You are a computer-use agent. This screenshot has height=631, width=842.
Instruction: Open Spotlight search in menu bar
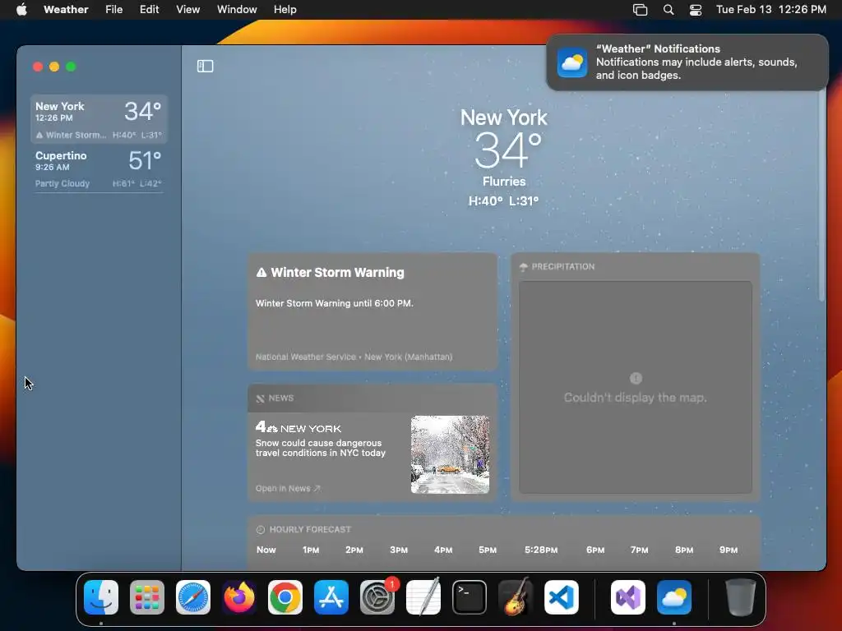[x=669, y=10]
